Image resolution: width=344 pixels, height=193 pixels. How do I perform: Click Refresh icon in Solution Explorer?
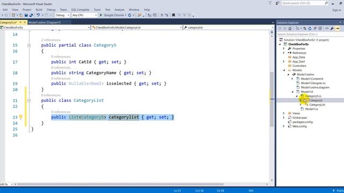tap(310, 28)
